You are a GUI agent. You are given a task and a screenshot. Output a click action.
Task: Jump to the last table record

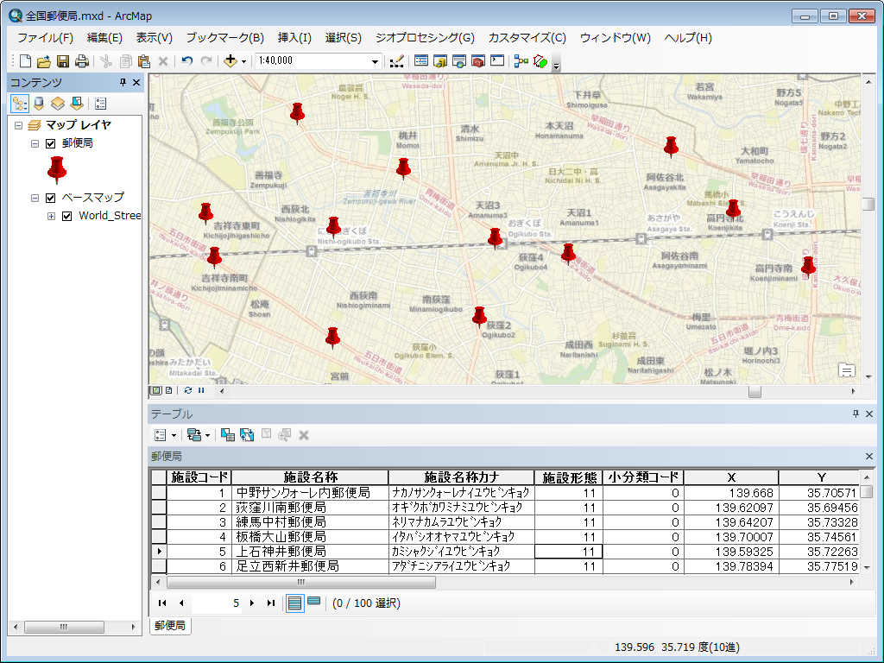(270, 603)
